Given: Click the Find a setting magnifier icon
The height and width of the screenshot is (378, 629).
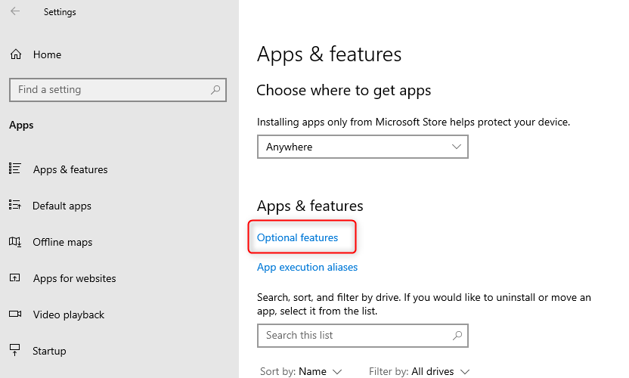Looking at the screenshot, I should point(215,89).
